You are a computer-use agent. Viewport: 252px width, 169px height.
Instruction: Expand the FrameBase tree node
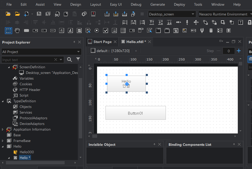(x=3, y=141)
